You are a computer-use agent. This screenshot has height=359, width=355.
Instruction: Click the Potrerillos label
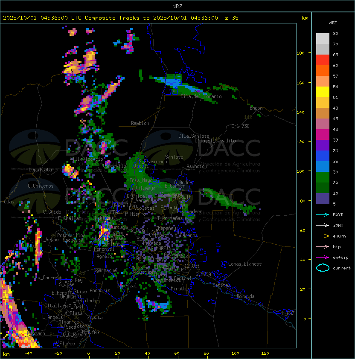click(71, 235)
